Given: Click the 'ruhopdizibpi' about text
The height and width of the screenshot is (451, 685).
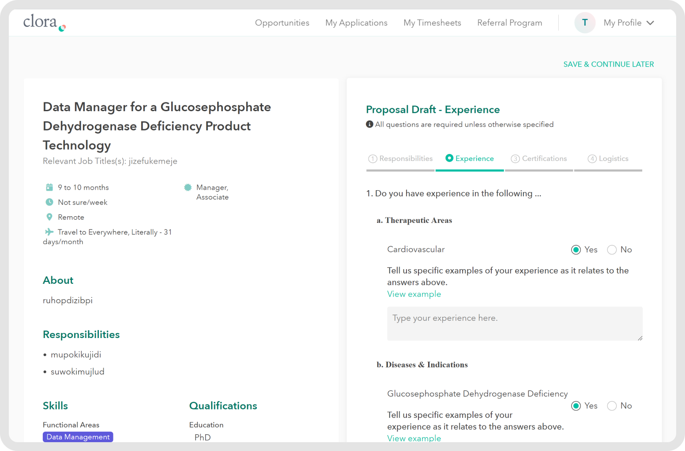Looking at the screenshot, I should tap(68, 301).
